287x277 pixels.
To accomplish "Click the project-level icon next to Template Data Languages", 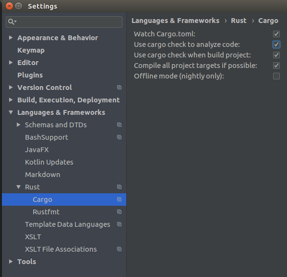I will (119, 224).
